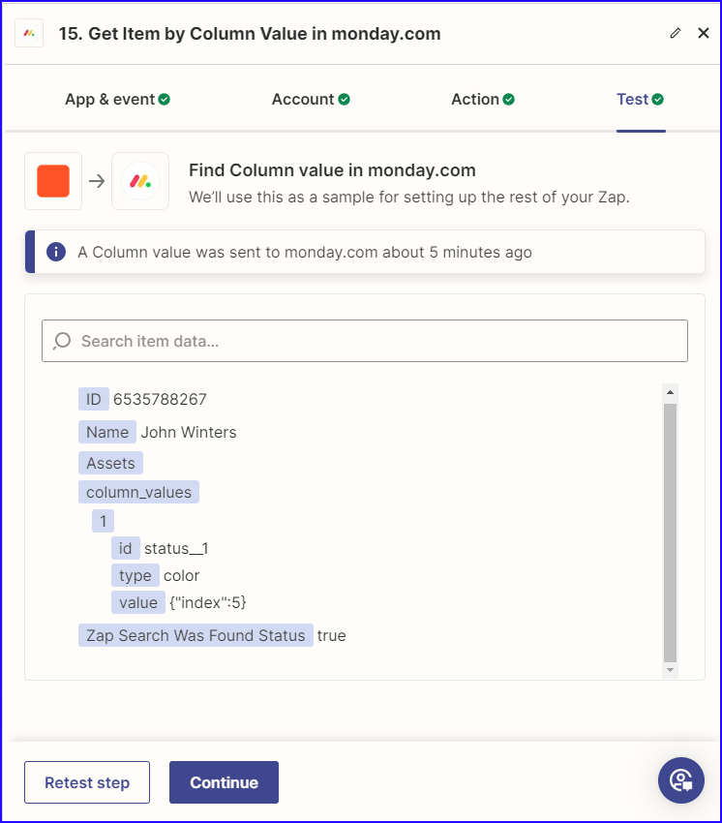The image size is (722, 823).
Task: Click the monday.com app icon tile
Action: (x=140, y=181)
